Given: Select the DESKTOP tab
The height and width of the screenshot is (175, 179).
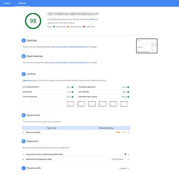Looking at the screenshot, I should 22,3.
